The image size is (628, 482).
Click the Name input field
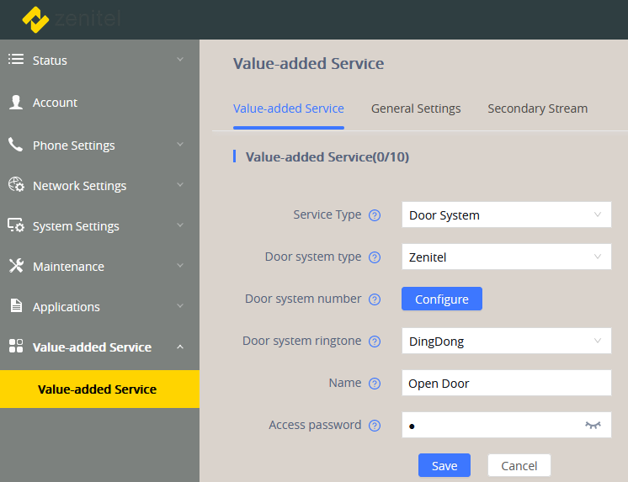point(506,384)
